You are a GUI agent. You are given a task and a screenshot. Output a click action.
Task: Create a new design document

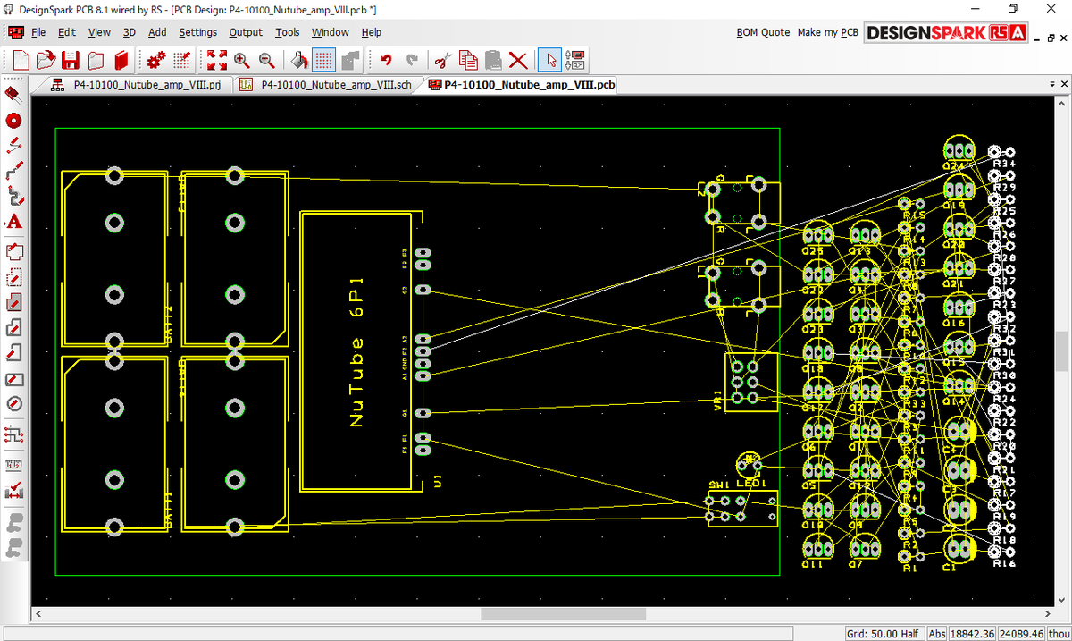pyautogui.click(x=19, y=60)
